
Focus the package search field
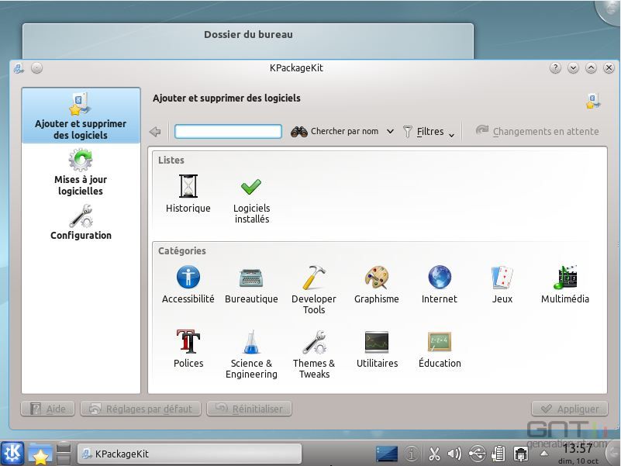coord(228,131)
